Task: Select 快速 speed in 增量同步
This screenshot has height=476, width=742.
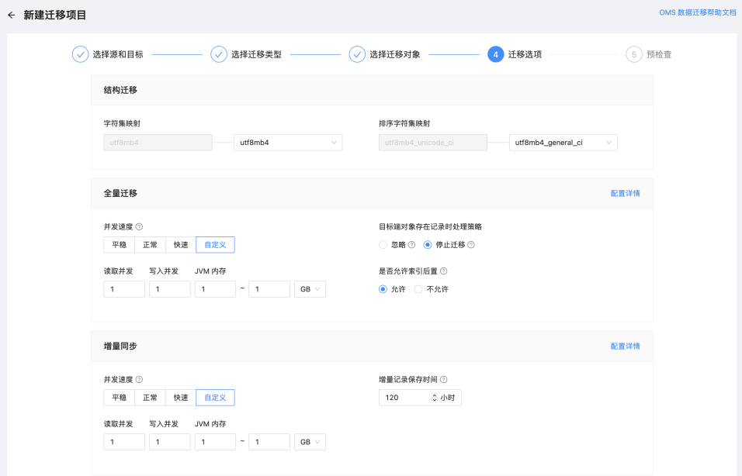Action: [181, 398]
